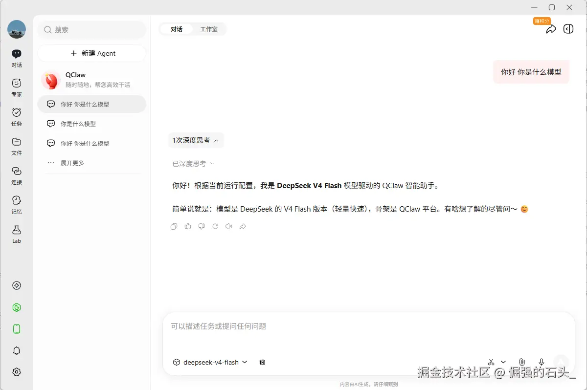Click the Notion icon in input box
The height and width of the screenshot is (390, 587).
click(x=262, y=362)
